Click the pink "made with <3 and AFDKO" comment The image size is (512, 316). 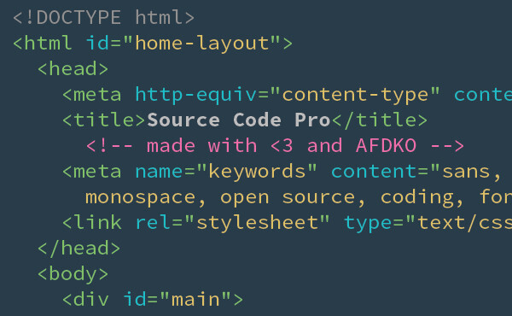(x=275, y=145)
